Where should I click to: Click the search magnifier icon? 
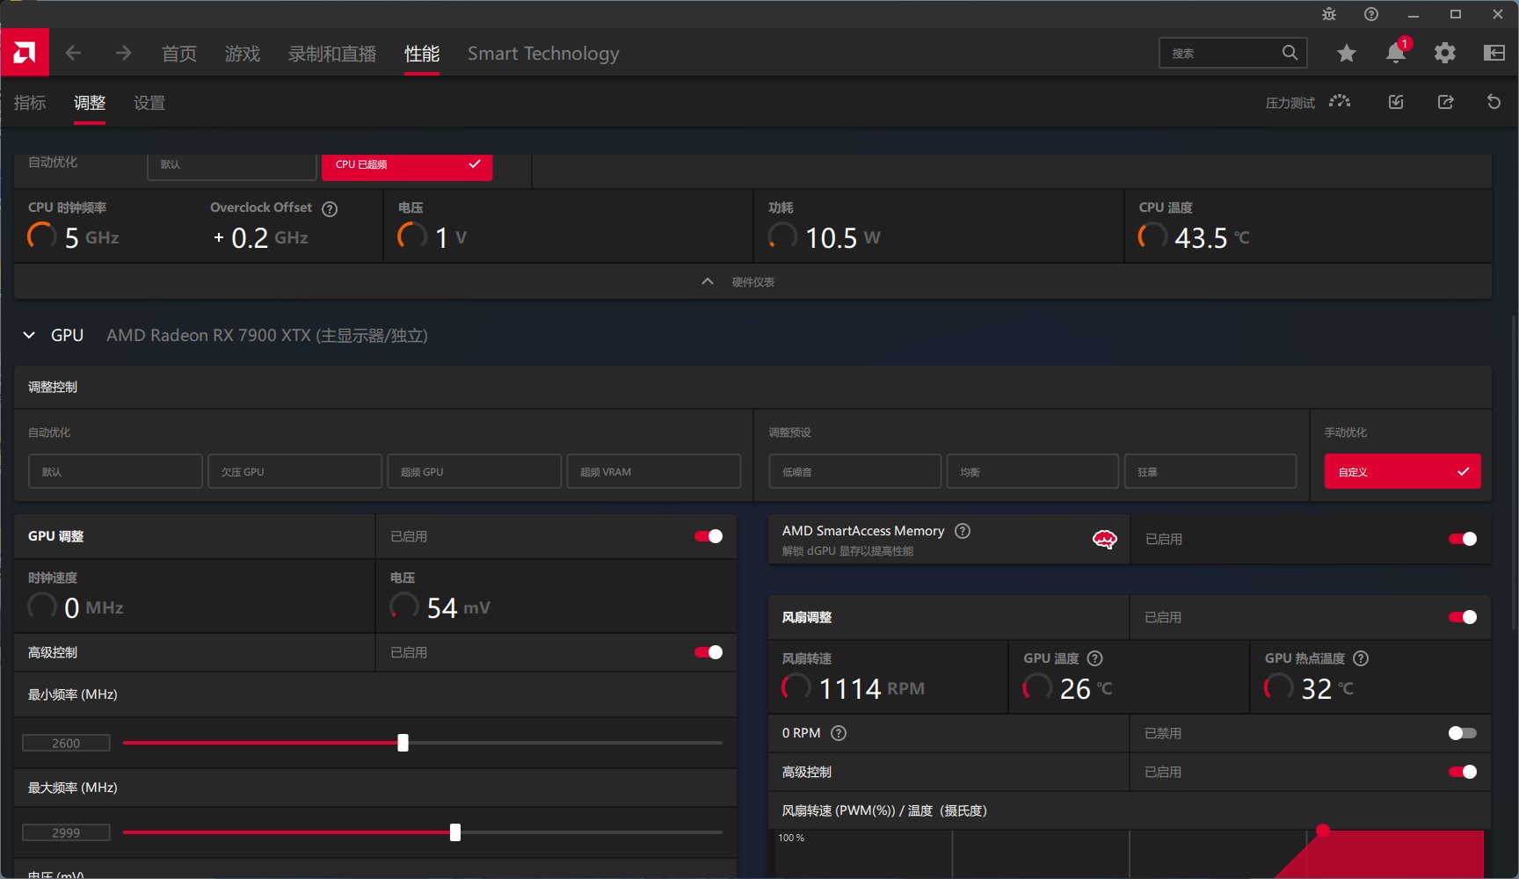(x=1290, y=53)
